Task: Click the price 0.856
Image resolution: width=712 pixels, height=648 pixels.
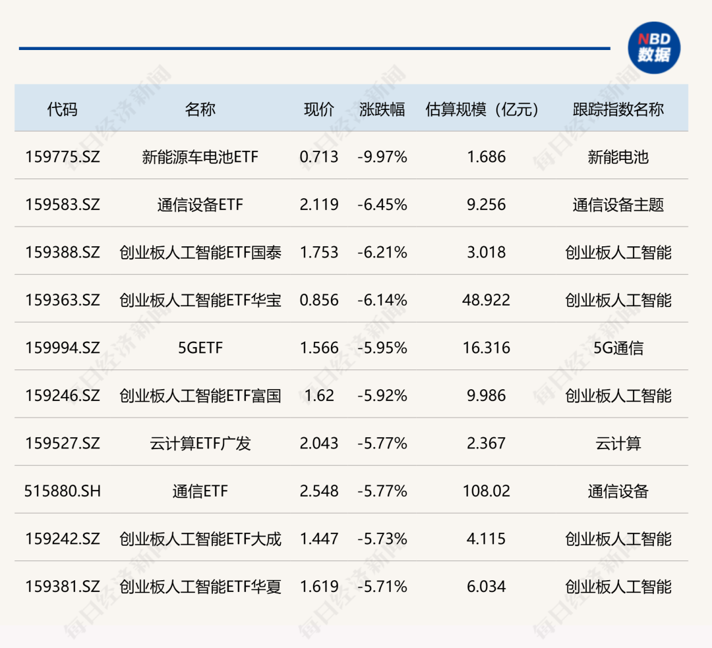Action: tap(319, 300)
